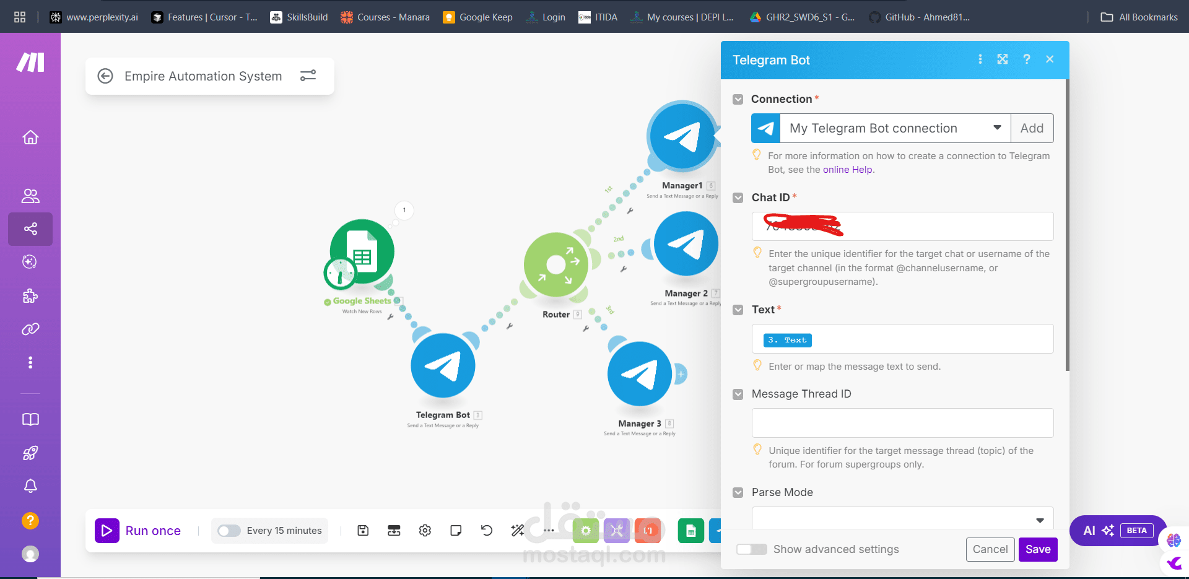Click green Google Sheets favorite icon
The height and width of the screenshot is (579, 1189).
point(691,531)
